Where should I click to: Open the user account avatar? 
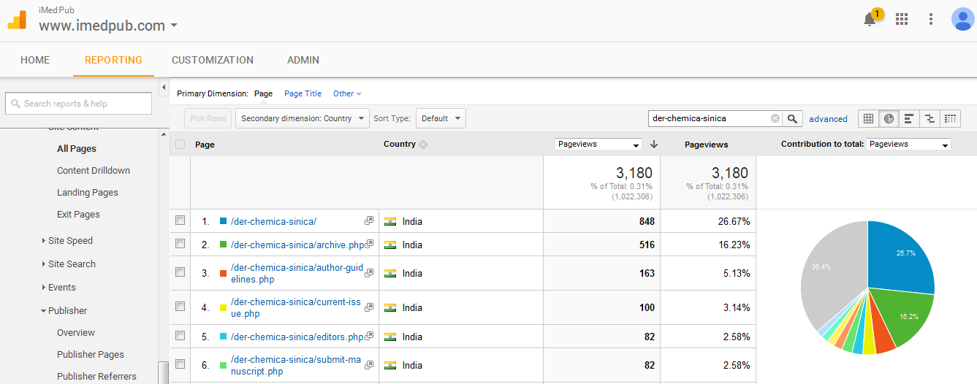click(962, 19)
